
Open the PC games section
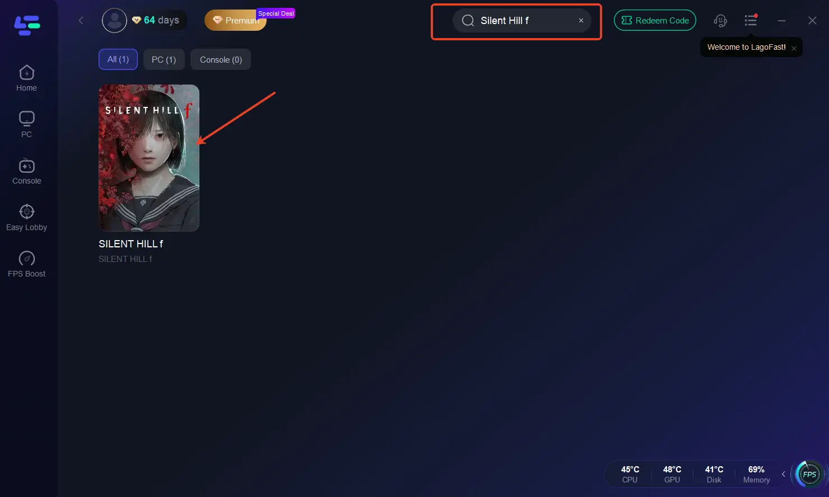tap(26, 124)
